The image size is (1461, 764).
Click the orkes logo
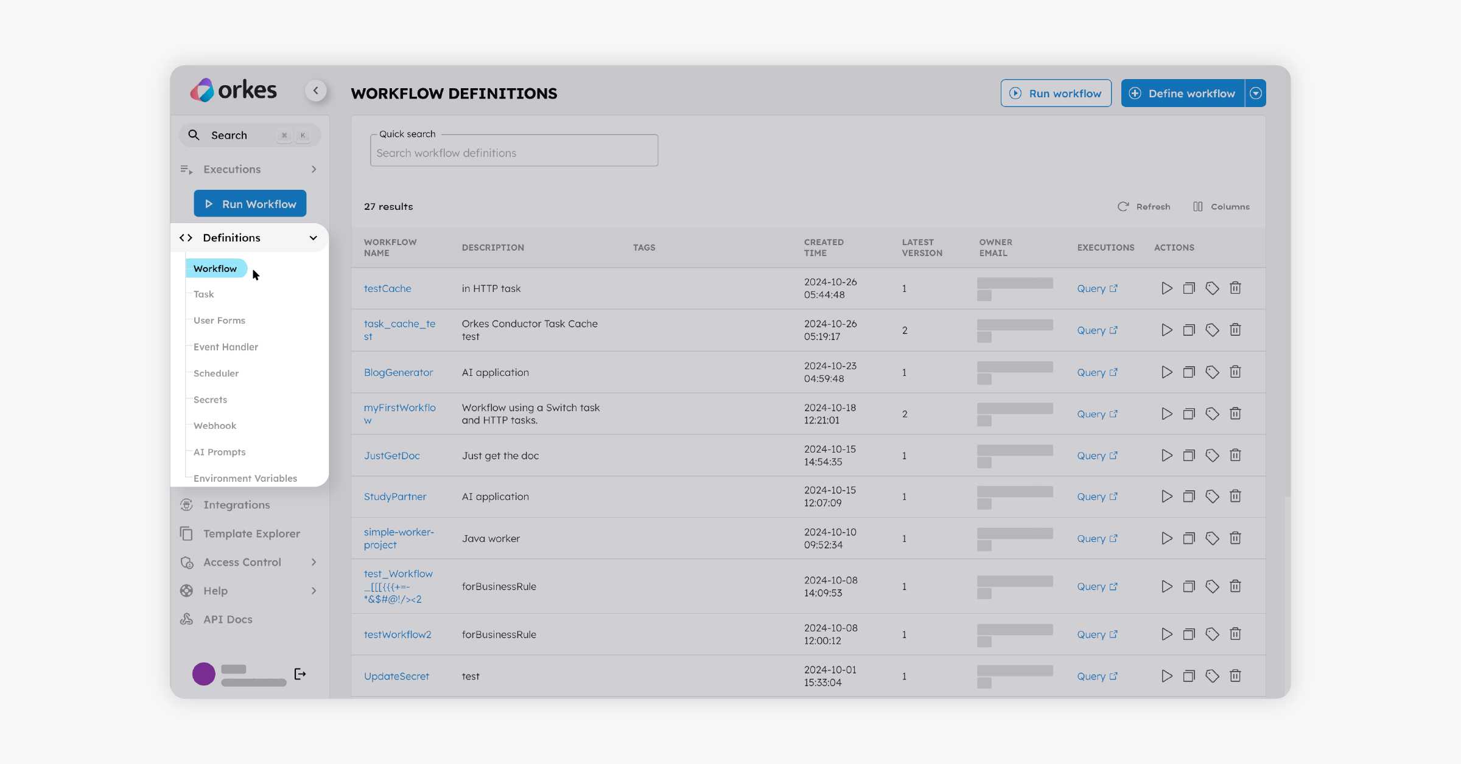point(233,90)
